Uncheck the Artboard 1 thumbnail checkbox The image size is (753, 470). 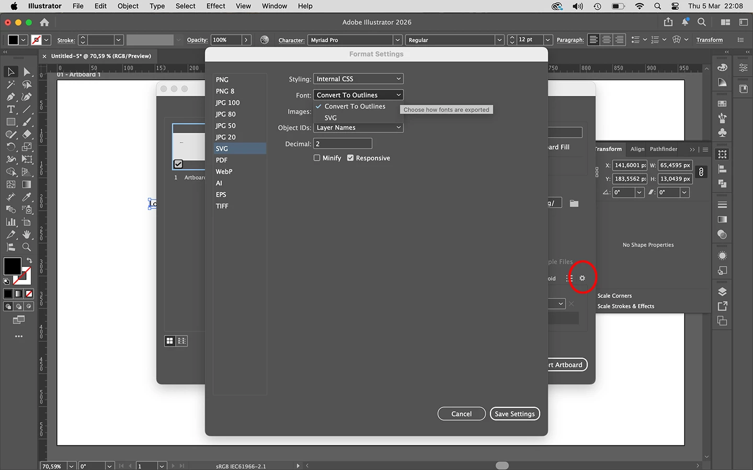coord(178,164)
